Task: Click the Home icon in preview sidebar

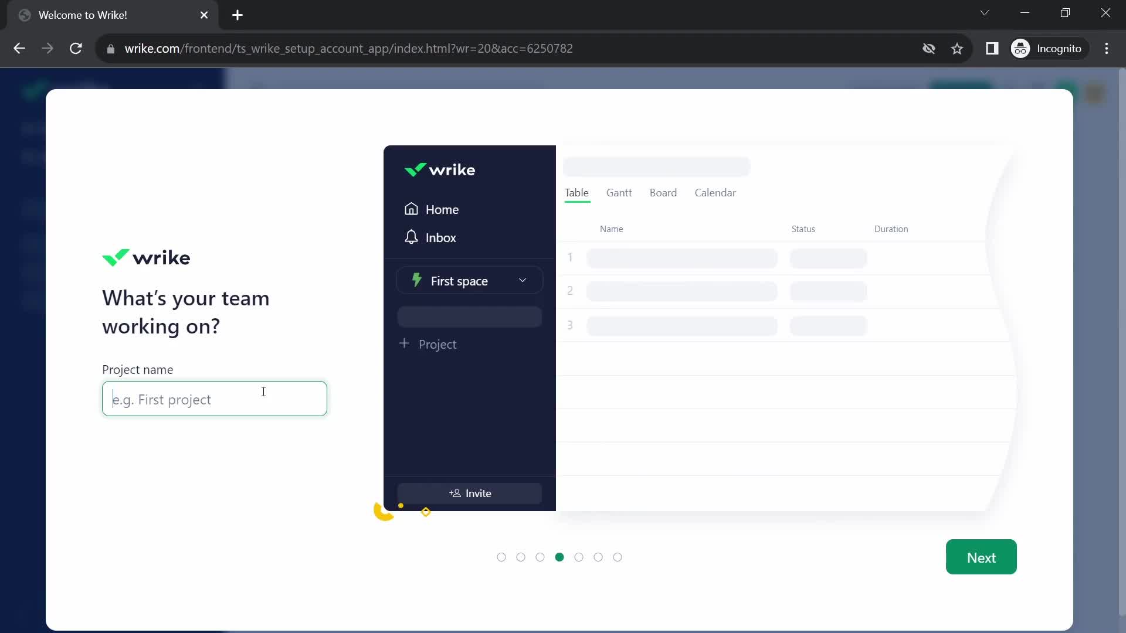Action: (x=412, y=209)
